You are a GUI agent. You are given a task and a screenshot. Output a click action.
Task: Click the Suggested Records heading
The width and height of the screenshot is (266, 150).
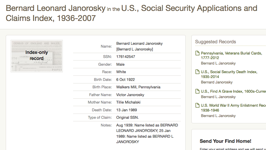215,42
